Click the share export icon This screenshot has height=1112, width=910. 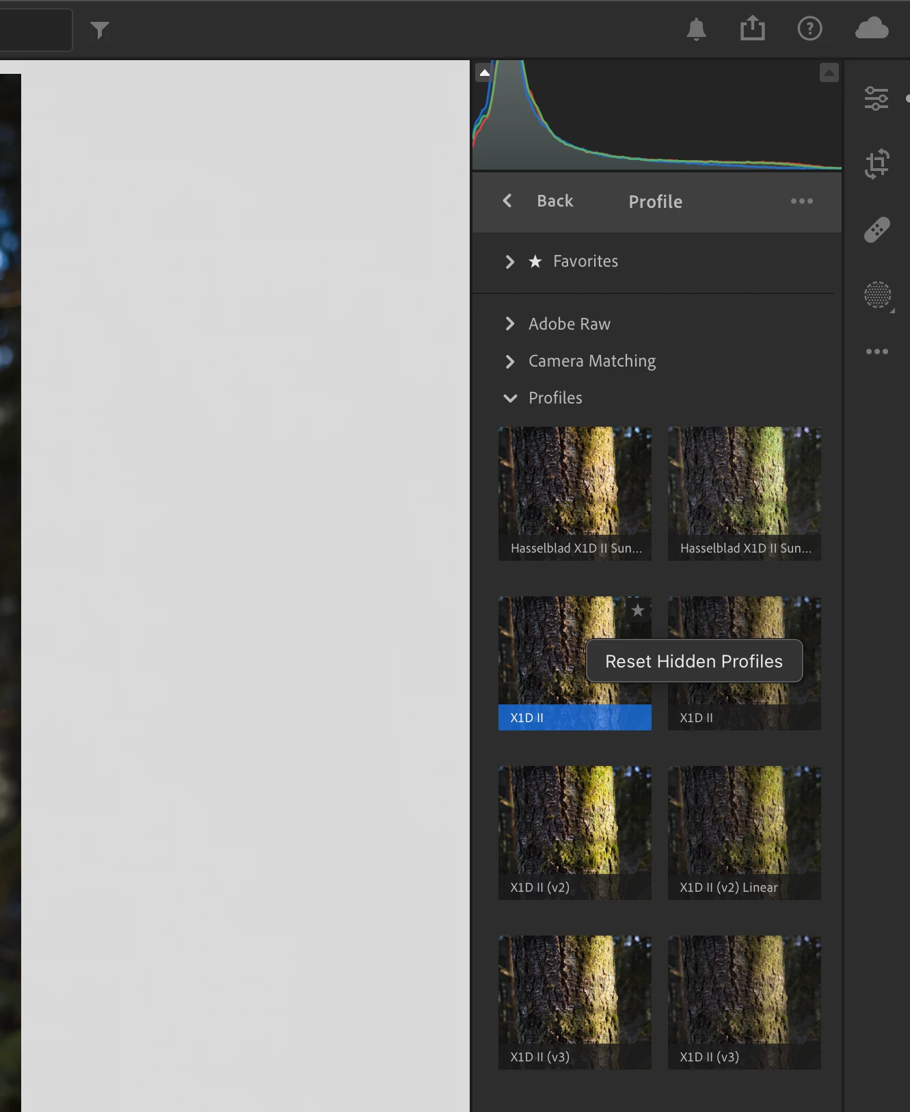coord(753,29)
